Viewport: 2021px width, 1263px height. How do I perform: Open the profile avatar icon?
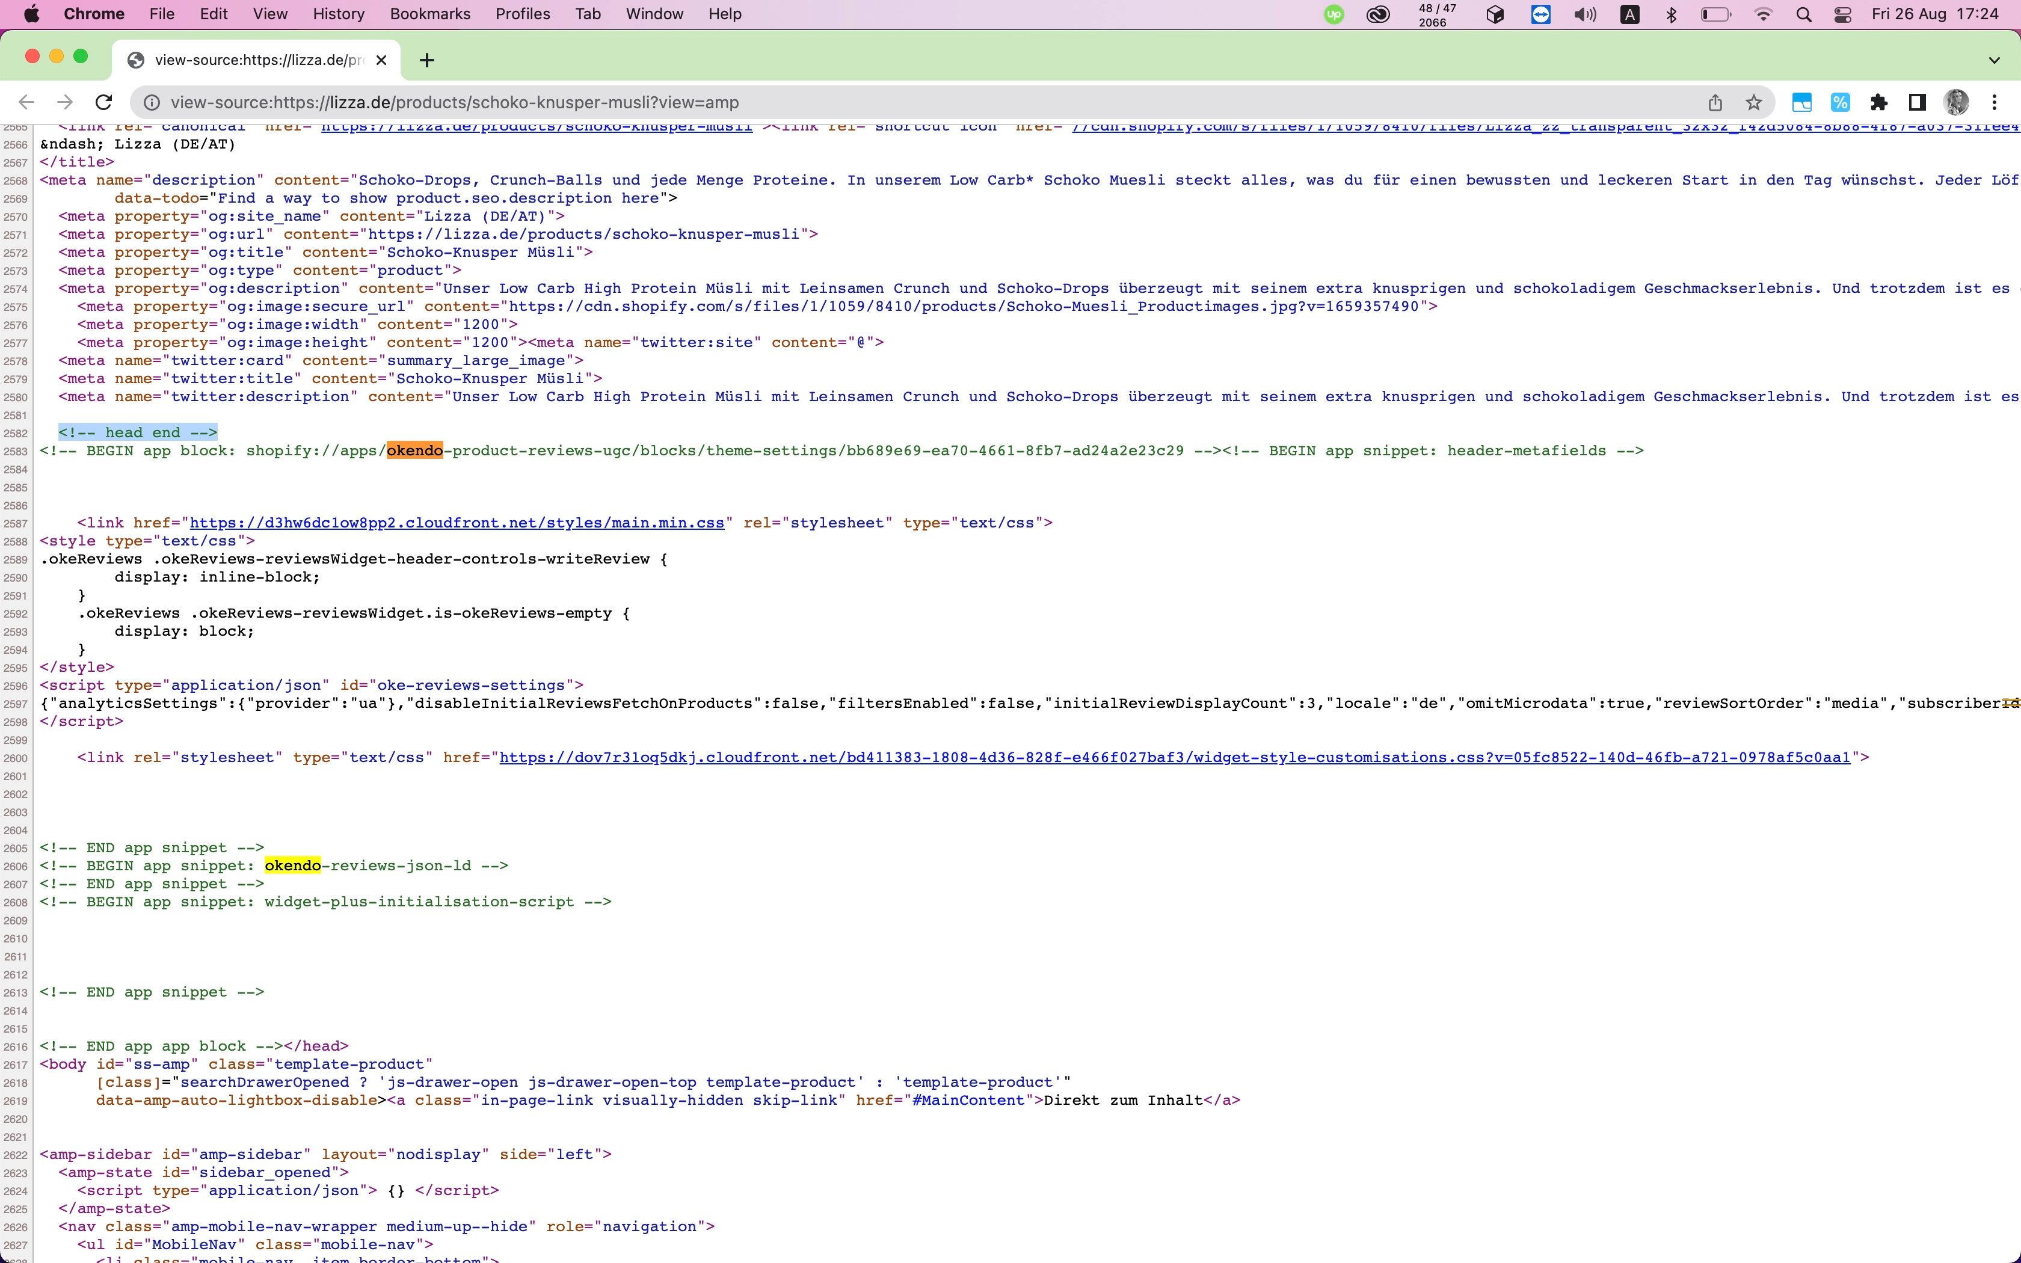click(1956, 102)
